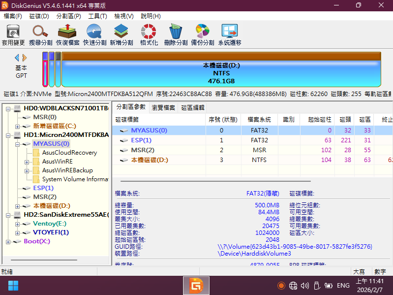Viewport: 393px width, 295px height.
Task: Switch to the 分割區參數 tab
Action: click(131, 107)
